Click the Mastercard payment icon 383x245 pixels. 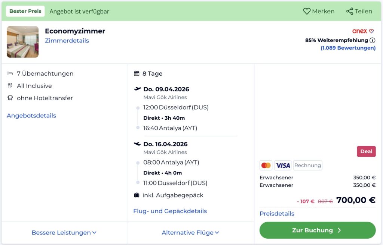click(266, 165)
